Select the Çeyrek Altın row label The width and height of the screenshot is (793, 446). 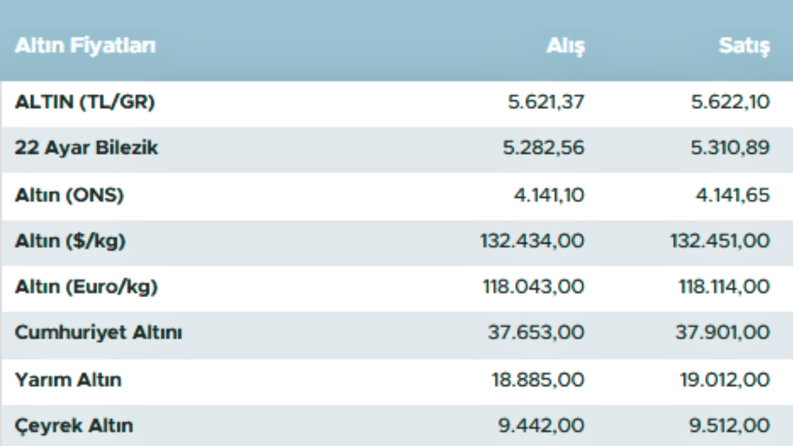74,426
